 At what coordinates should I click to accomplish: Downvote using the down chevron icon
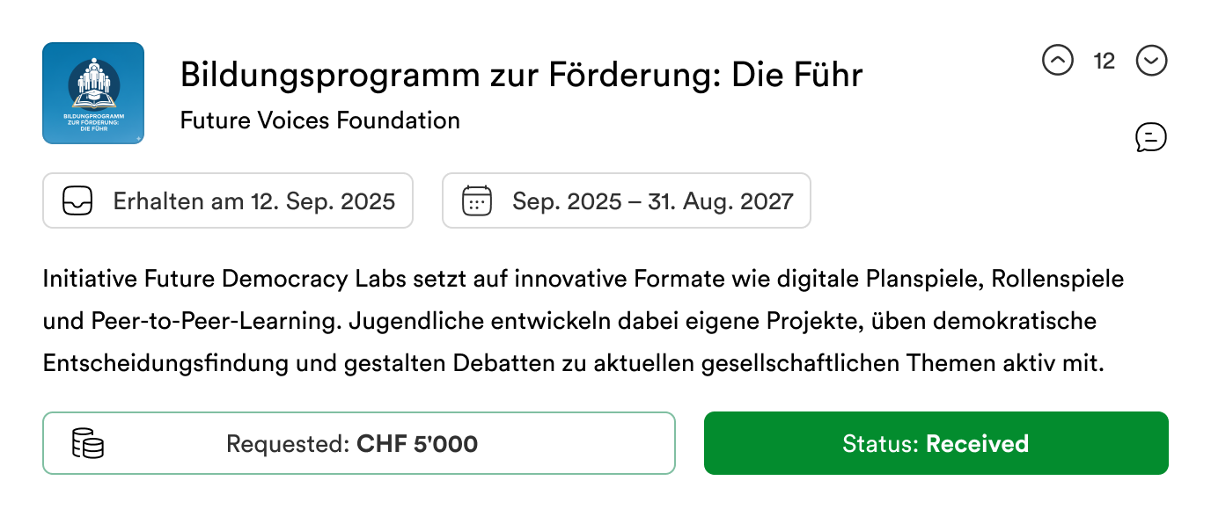(1151, 61)
